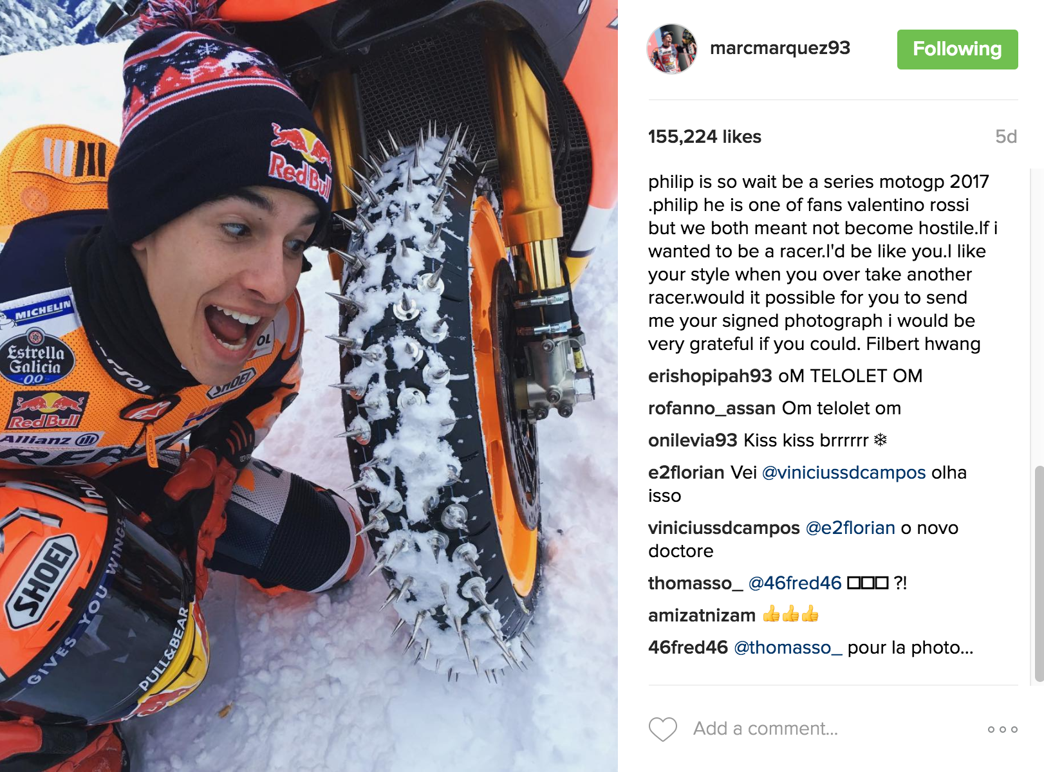The width and height of the screenshot is (1044, 772).
Task: Follow the @e2florian mention link
Action: click(x=850, y=528)
